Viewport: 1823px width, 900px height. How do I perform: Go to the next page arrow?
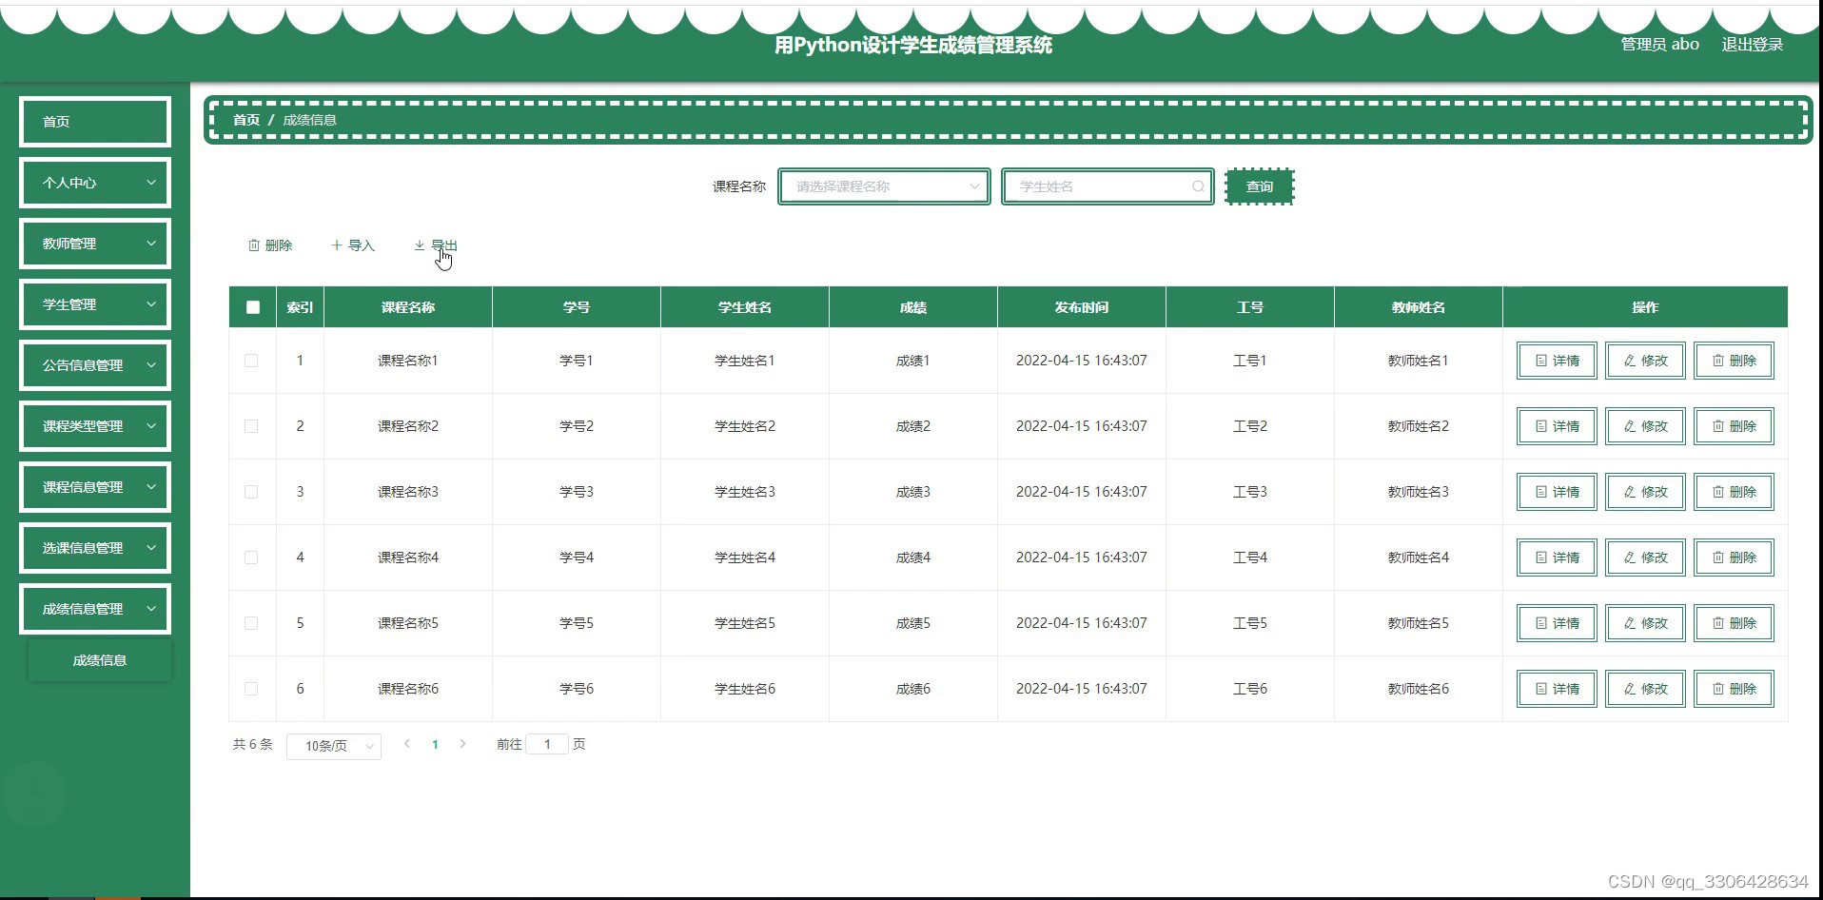click(x=462, y=744)
